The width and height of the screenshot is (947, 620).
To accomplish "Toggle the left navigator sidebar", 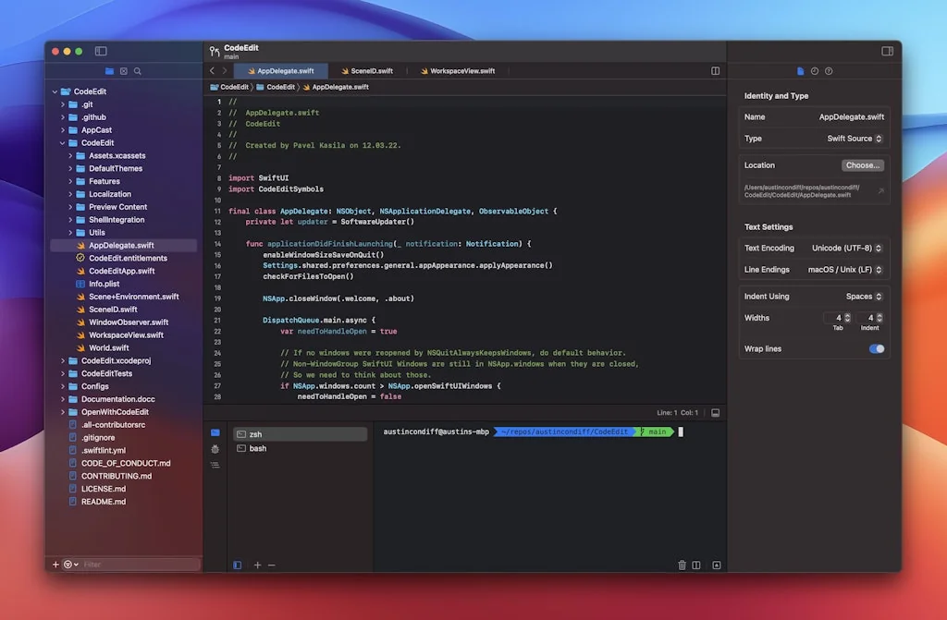I will pyautogui.click(x=101, y=52).
